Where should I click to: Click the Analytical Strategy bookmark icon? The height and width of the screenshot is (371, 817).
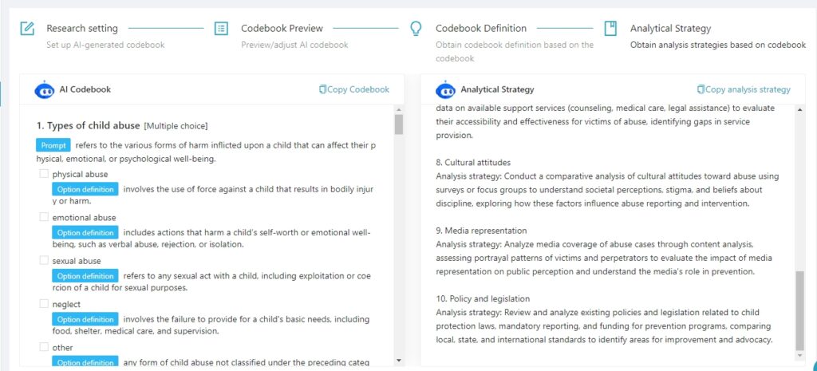point(610,28)
